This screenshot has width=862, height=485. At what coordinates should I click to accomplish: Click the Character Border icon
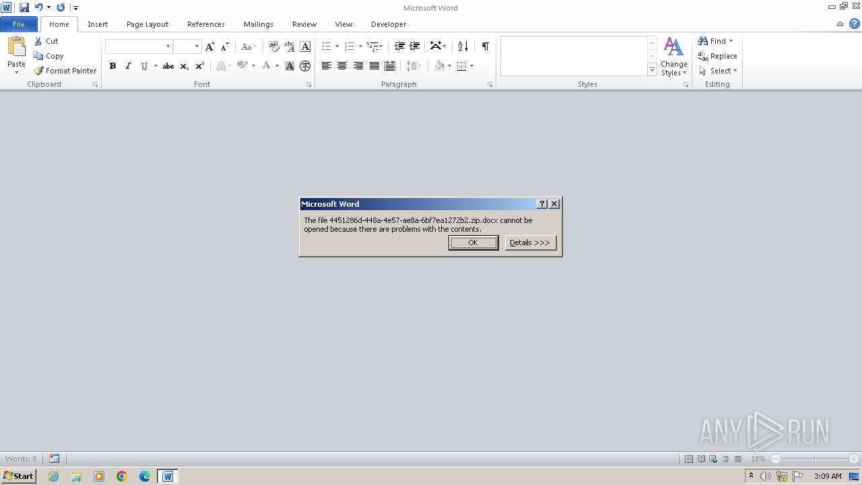tap(305, 46)
